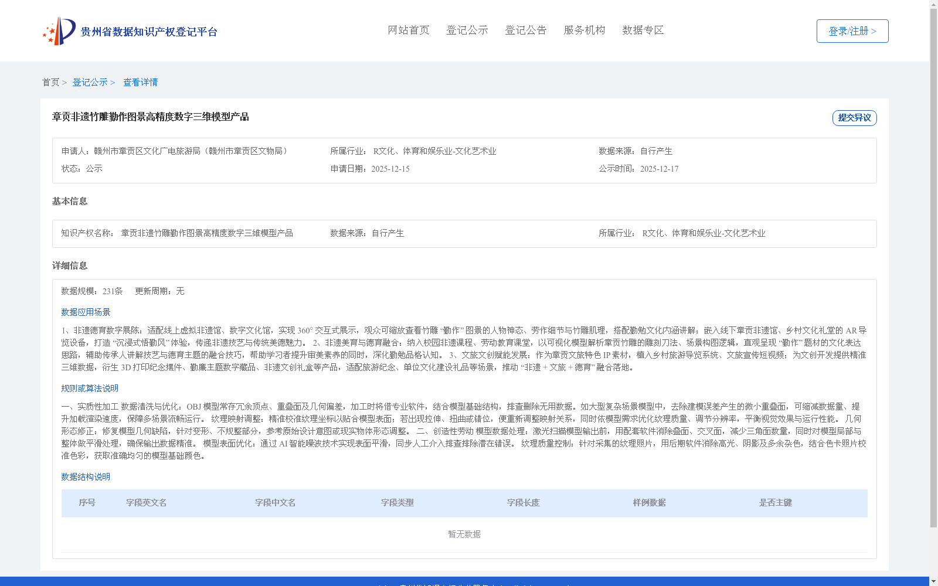The image size is (938, 586).
Task: Click 字段类型 column header
Action: click(x=397, y=503)
